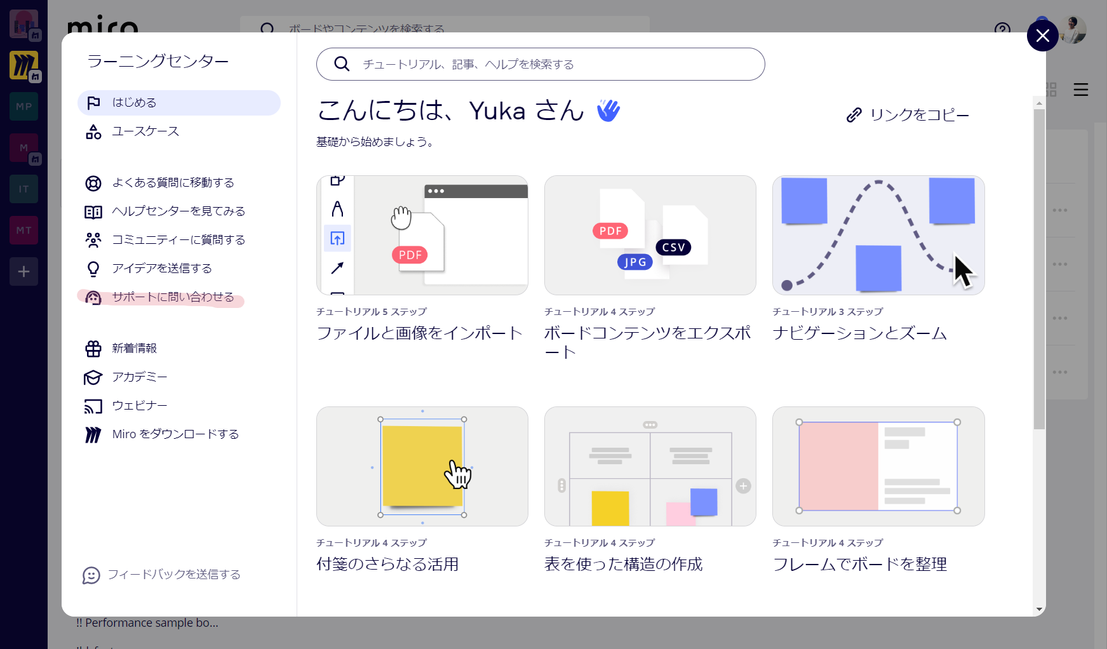Open help via the question mark icon
Viewport: 1107px width, 649px height.
tap(1002, 29)
